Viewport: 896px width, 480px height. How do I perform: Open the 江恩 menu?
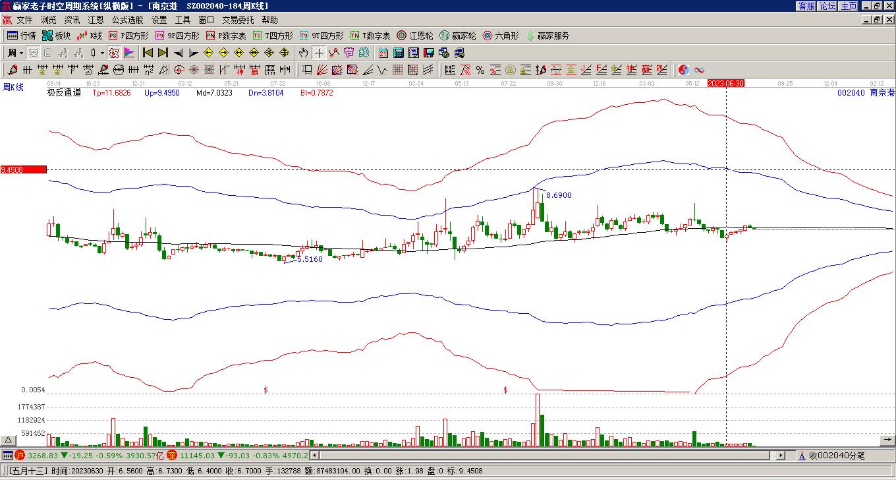click(x=96, y=20)
